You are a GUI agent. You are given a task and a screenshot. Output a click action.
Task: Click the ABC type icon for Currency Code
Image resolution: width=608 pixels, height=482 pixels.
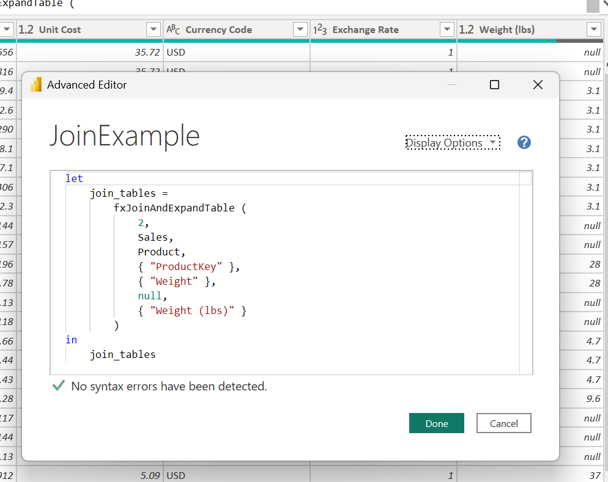pyautogui.click(x=173, y=29)
